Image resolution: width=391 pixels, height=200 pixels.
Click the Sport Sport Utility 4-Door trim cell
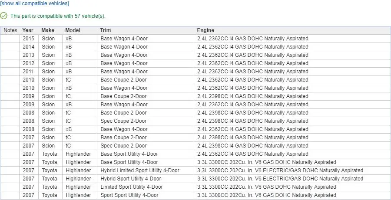pos(146,195)
